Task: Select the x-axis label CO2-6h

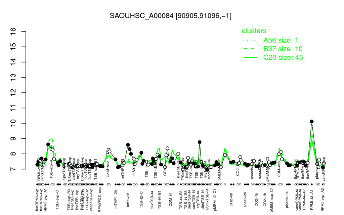Action: click(231, 200)
